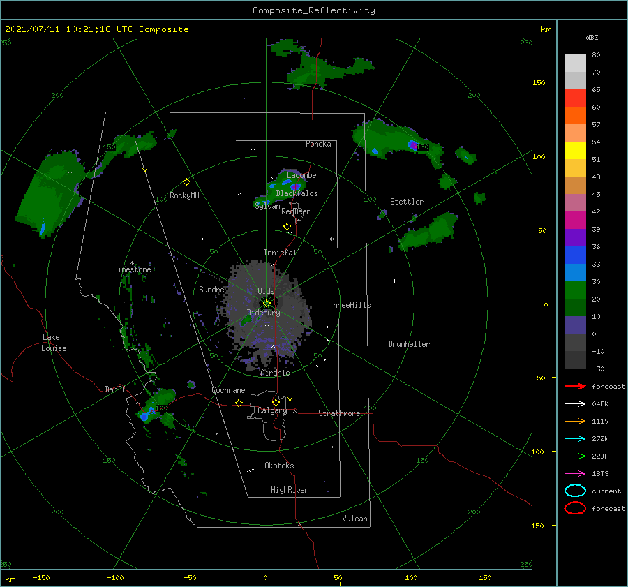The image size is (628, 587).
Task: Click the blue echo cell southeast of Banff
Action: (145, 417)
